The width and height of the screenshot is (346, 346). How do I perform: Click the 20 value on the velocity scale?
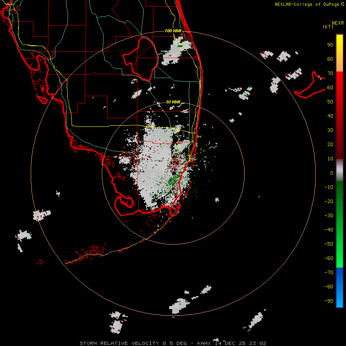point(330,145)
